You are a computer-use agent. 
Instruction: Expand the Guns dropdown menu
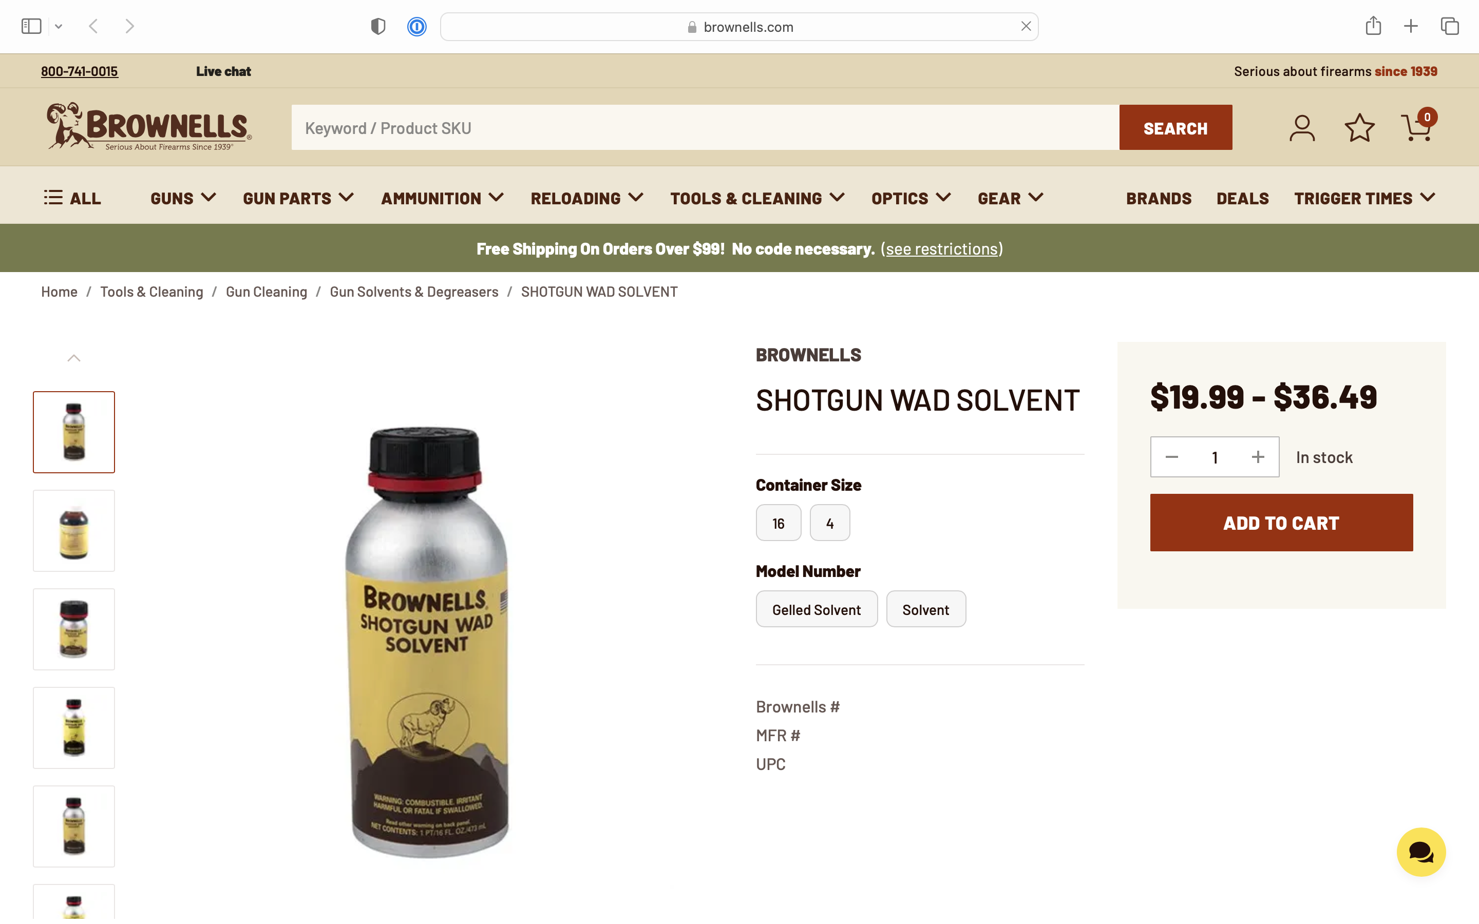pos(183,198)
